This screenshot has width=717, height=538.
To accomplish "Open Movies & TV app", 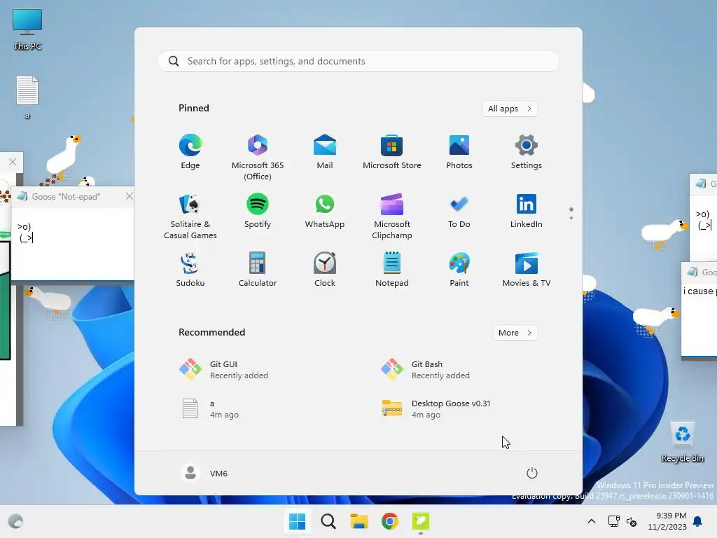I will [x=527, y=270].
